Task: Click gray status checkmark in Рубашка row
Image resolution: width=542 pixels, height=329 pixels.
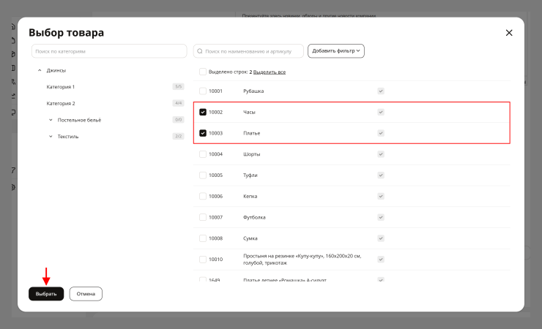Action: [x=381, y=91]
